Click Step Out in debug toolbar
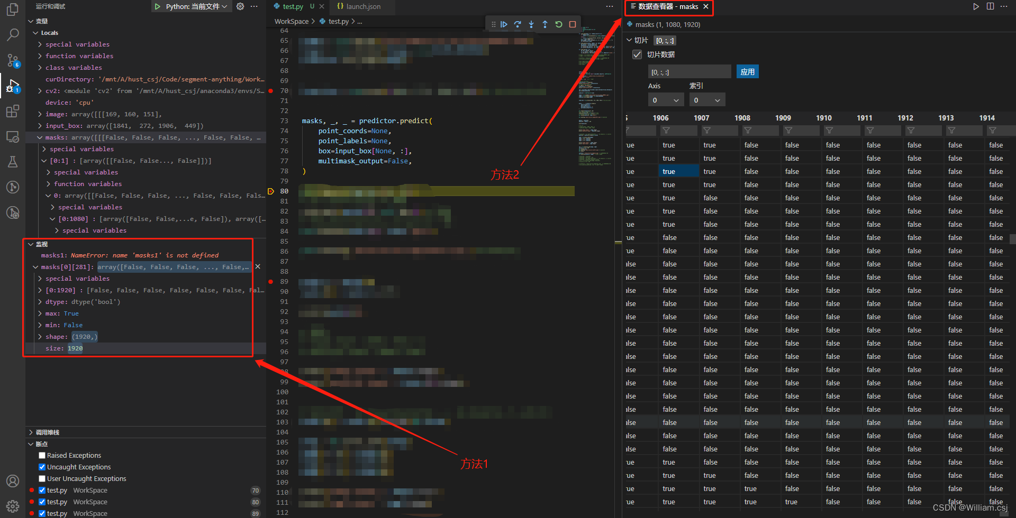Image resolution: width=1016 pixels, height=518 pixels. coord(545,24)
